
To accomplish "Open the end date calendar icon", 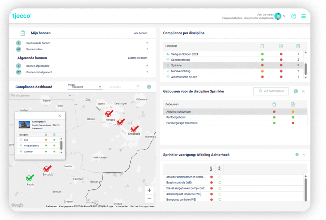I will [x=137, y=86].
